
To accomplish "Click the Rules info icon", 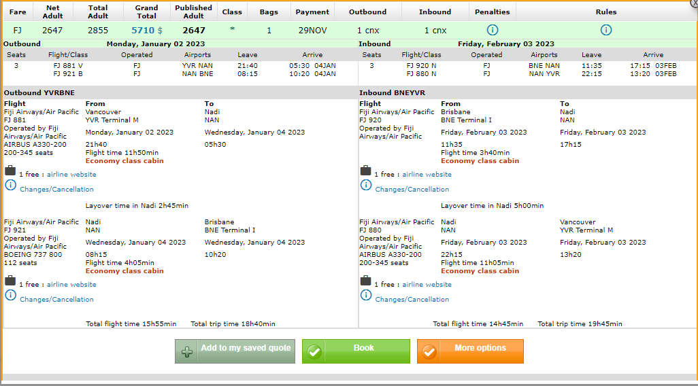I will pos(605,30).
